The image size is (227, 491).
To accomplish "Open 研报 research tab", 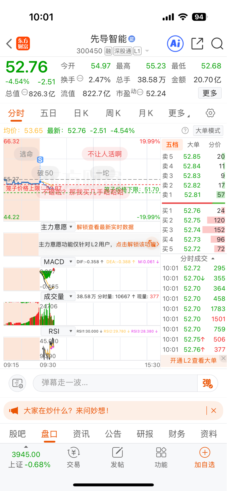I will 145,434.
